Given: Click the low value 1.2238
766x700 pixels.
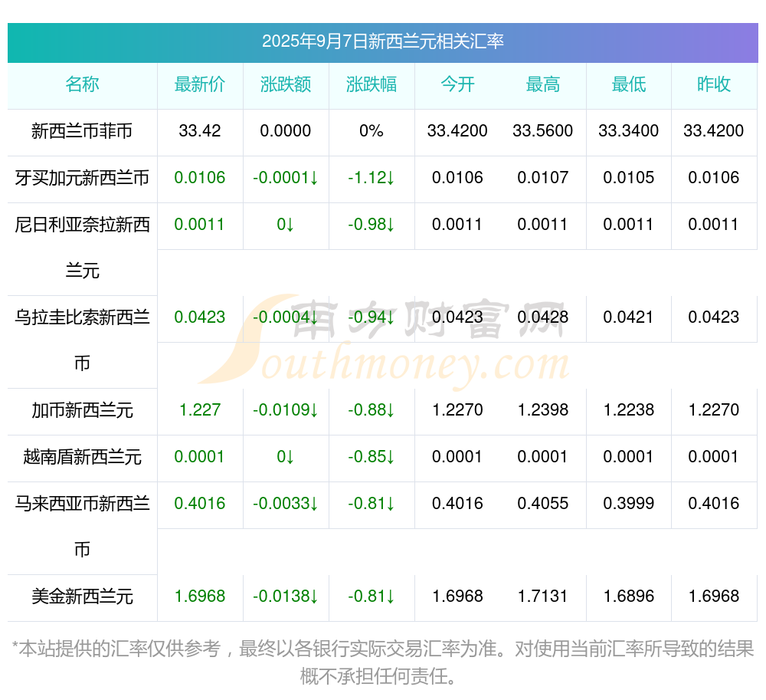Looking at the screenshot, I should click(629, 410).
